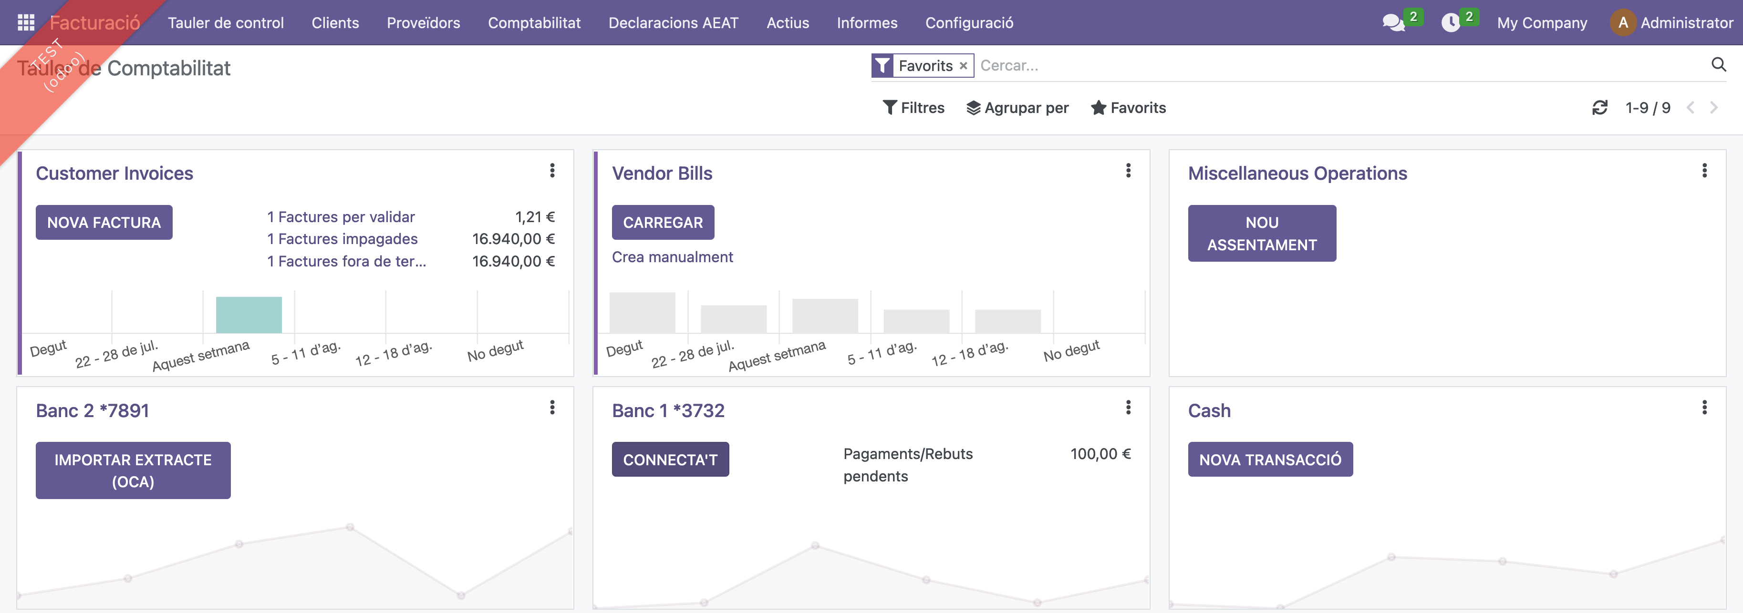Click the Degut bar in Vendor Bills chart

642,312
